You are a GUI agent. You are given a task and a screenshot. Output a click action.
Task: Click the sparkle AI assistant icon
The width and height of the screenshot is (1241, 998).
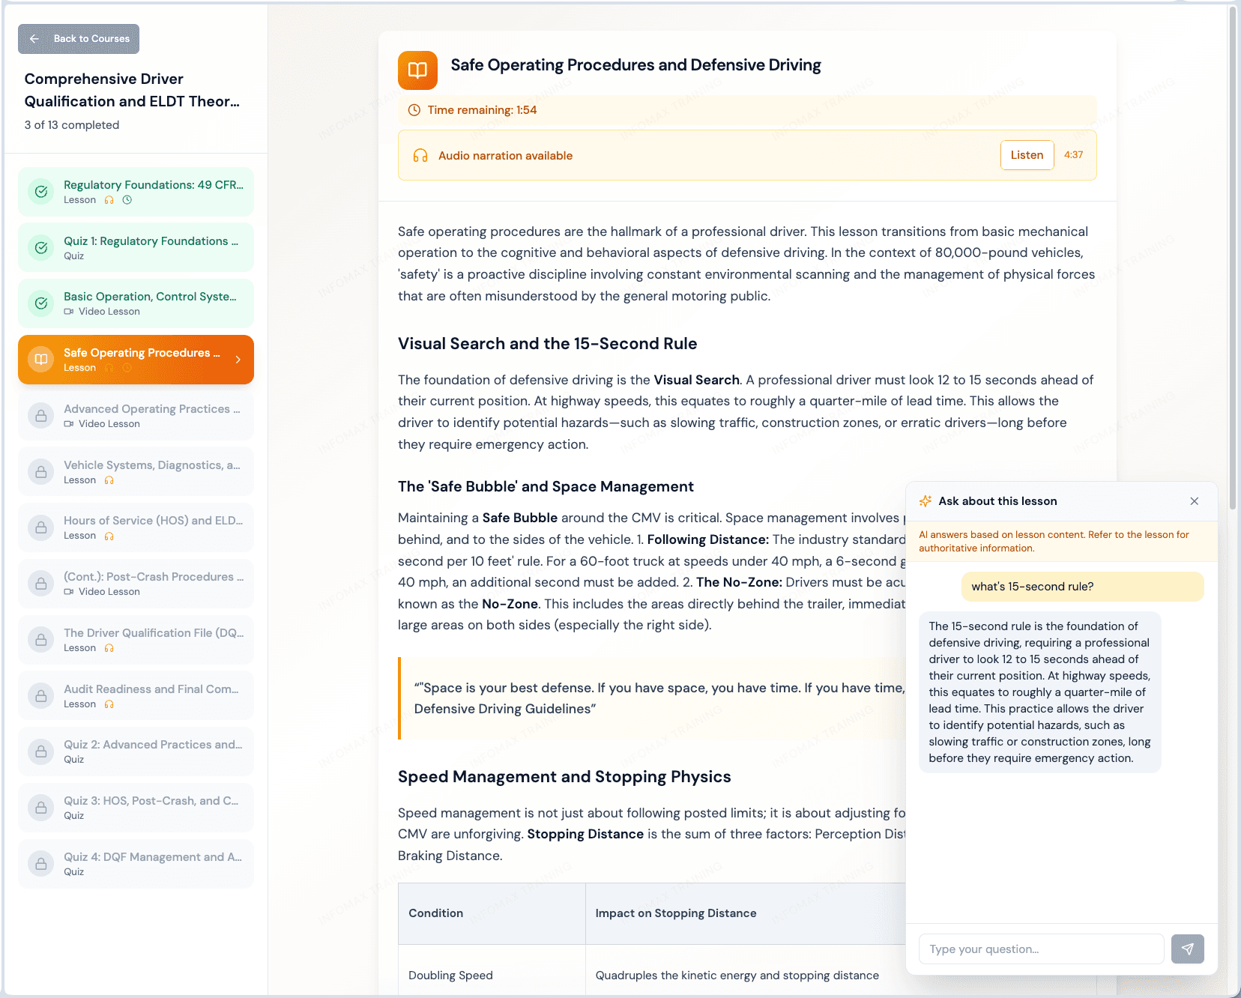(x=926, y=501)
